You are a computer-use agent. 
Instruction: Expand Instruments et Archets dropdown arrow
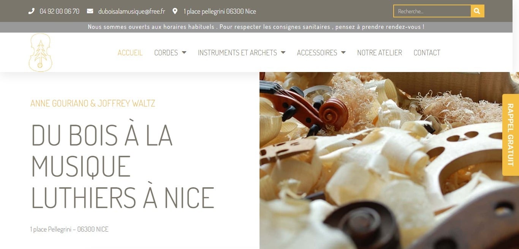point(283,53)
